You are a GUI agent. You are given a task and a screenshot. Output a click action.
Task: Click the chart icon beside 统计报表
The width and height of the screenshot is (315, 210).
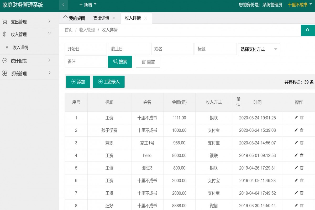click(5, 61)
